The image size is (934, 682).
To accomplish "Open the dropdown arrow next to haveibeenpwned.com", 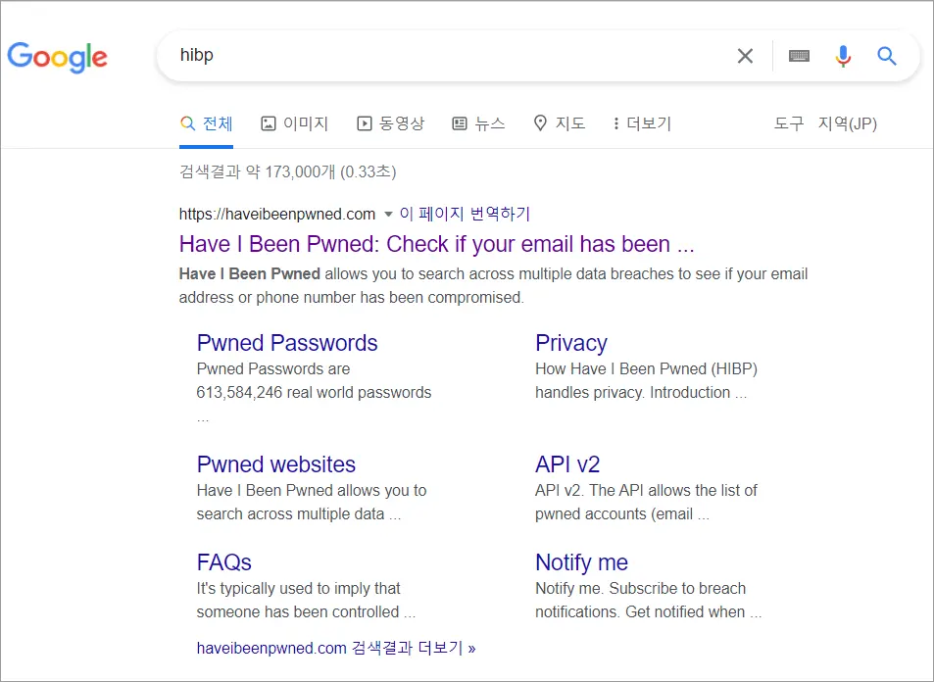I will point(386,214).
